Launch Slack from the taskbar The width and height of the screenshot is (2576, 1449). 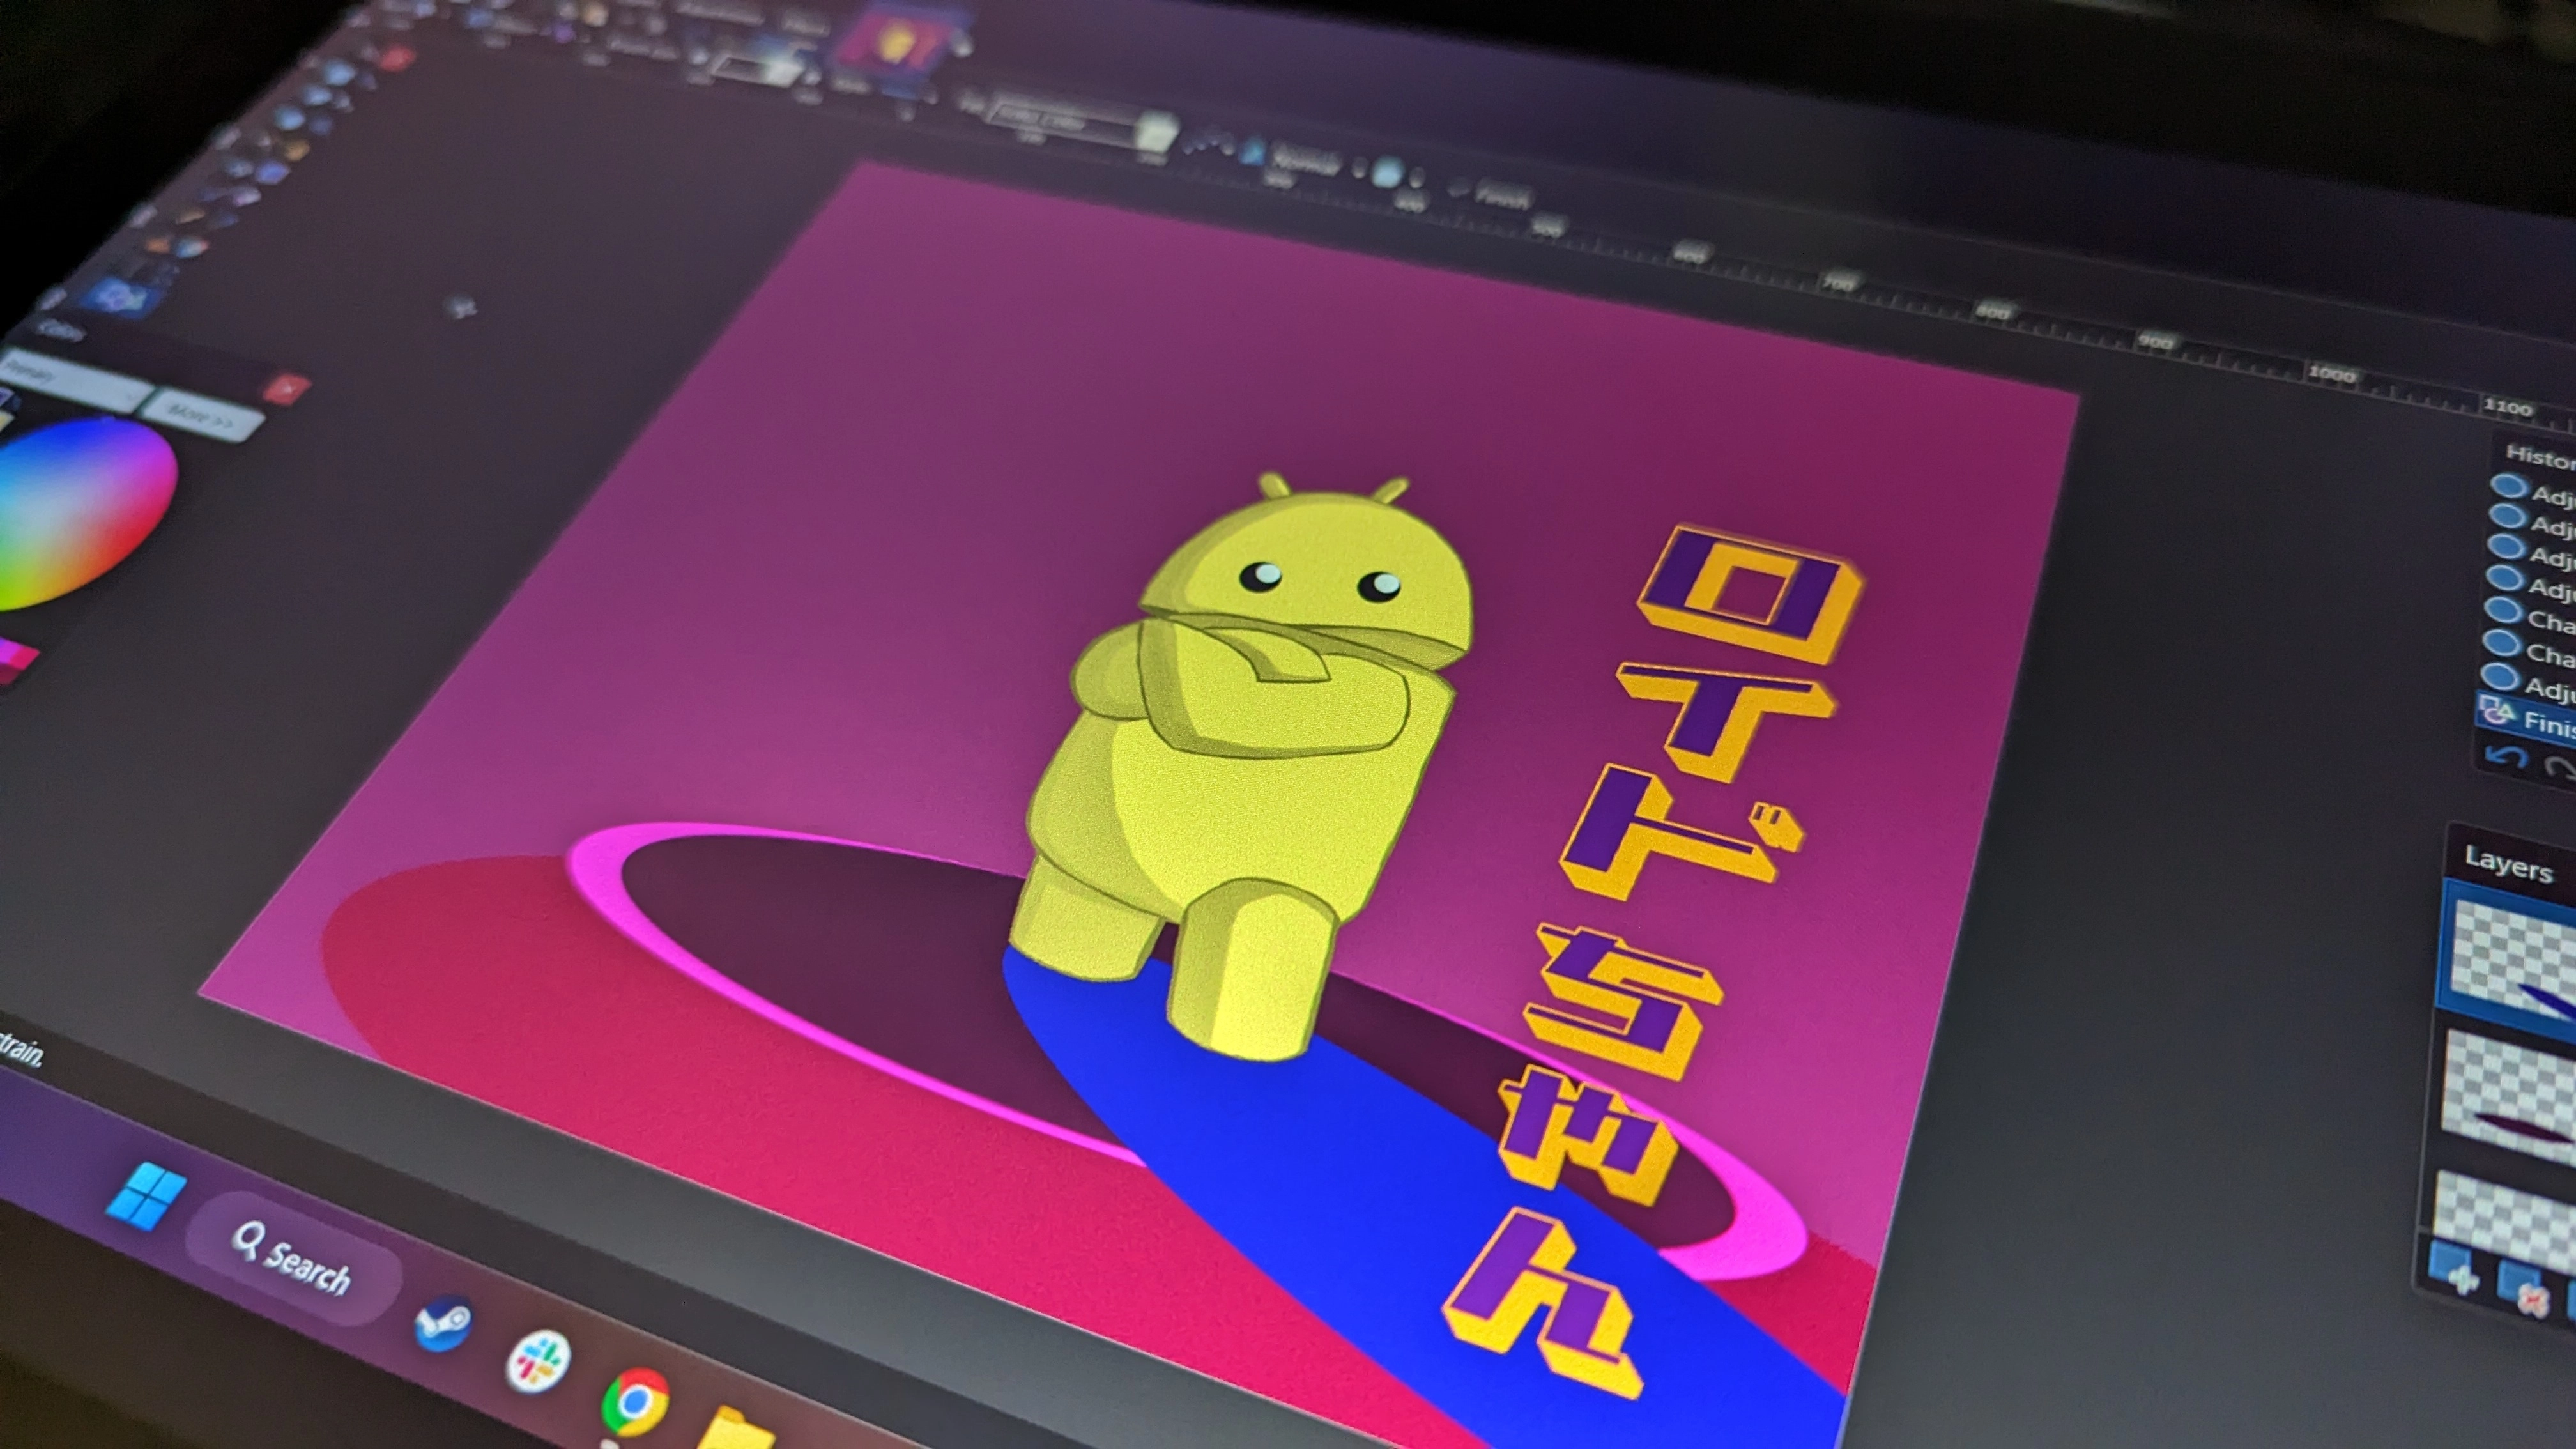(539, 1362)
